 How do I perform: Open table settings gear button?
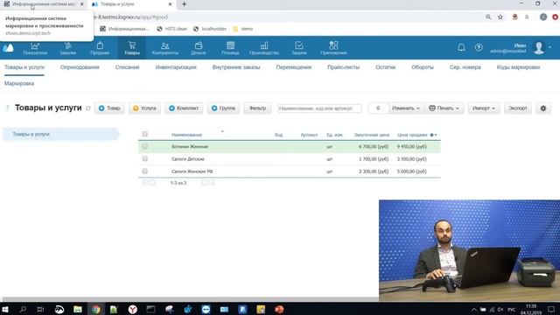click(x=543, y=108)
